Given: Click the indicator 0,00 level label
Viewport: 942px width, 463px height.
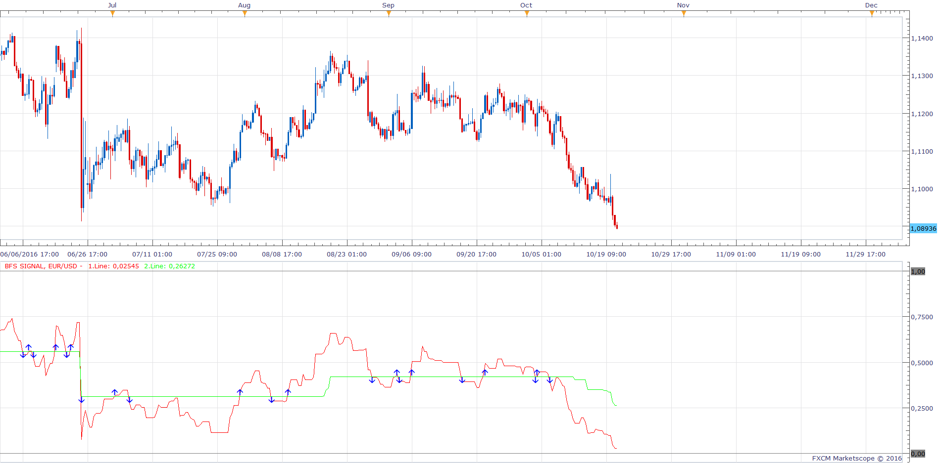Looking at the screenshot, I should (918, 454).
